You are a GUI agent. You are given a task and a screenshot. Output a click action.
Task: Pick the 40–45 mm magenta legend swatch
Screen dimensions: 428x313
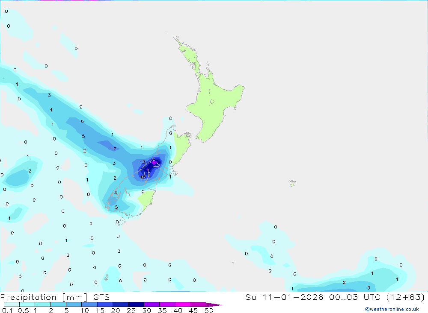(x=183, y=304)
